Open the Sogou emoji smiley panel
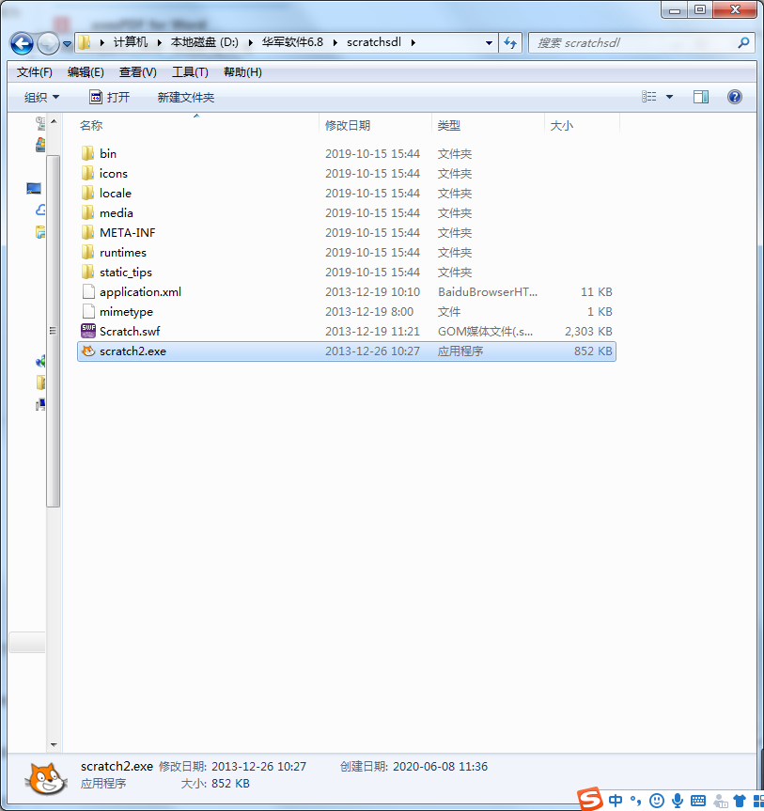The height and width of the screenshot is (811, 764). (657, 801)
